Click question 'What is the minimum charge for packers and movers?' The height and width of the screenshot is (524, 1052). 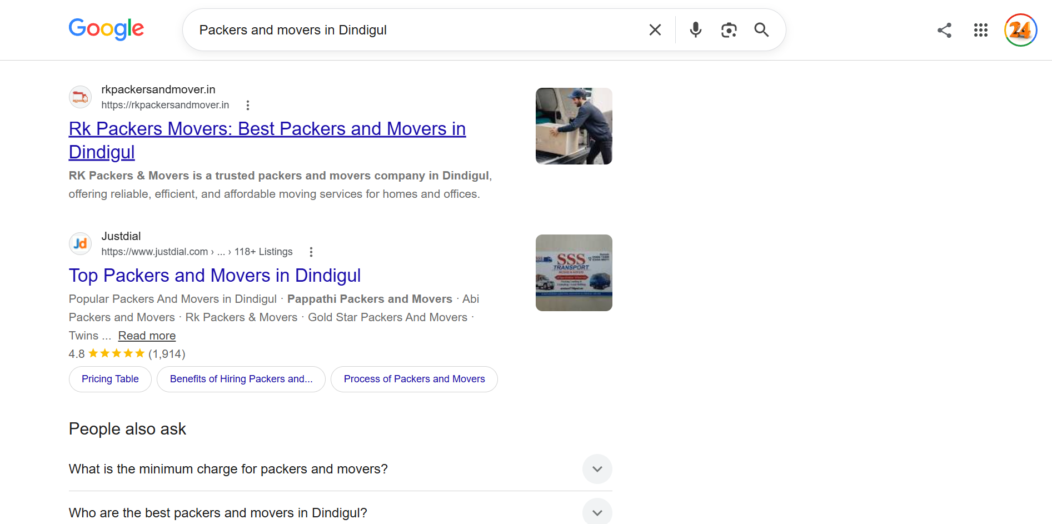(228, 469)
